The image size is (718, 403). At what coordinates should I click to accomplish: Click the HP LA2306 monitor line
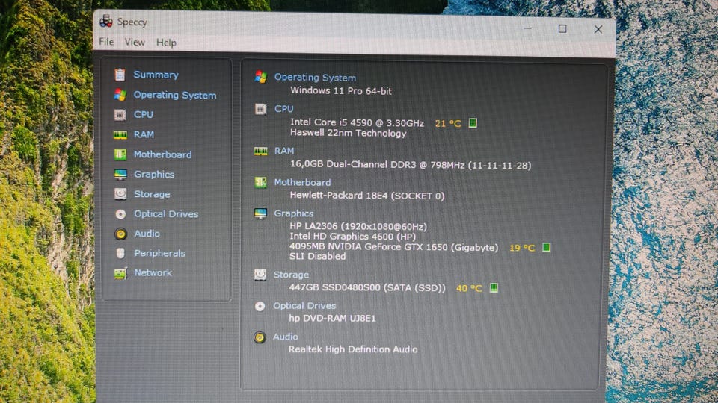click(x=358, y=226)
